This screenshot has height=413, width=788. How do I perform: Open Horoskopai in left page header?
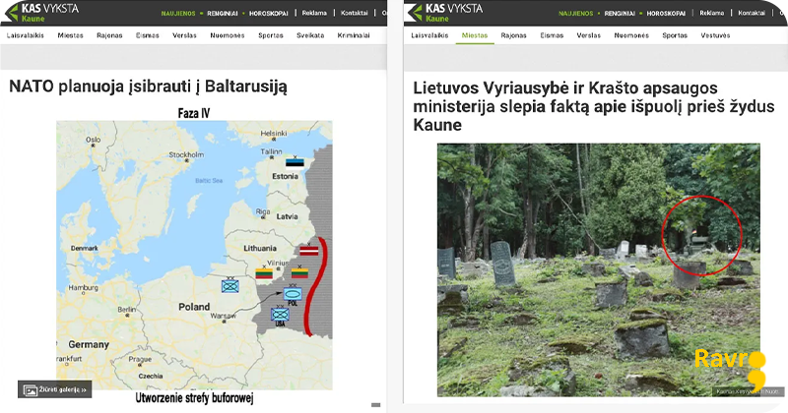(x=268, y=14)
